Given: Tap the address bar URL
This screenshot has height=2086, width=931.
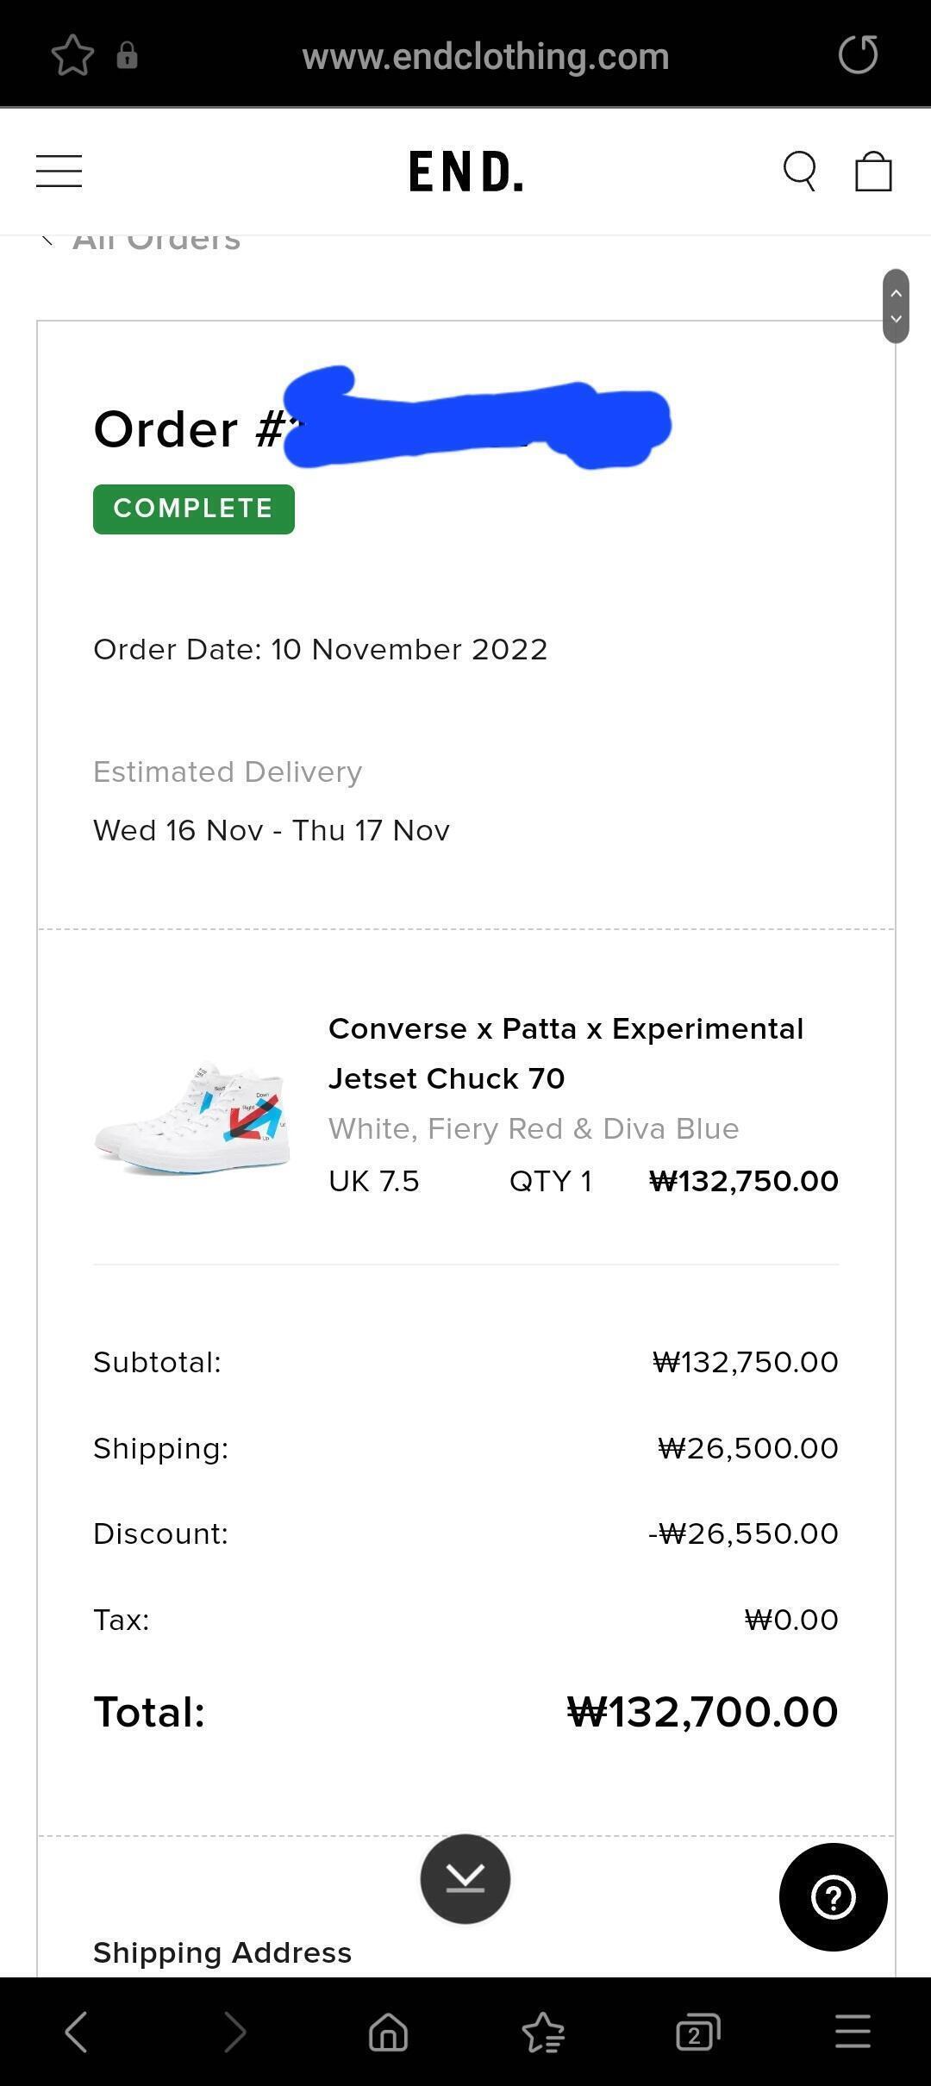Looking at the screenshot, I should (x=485, y=56).
